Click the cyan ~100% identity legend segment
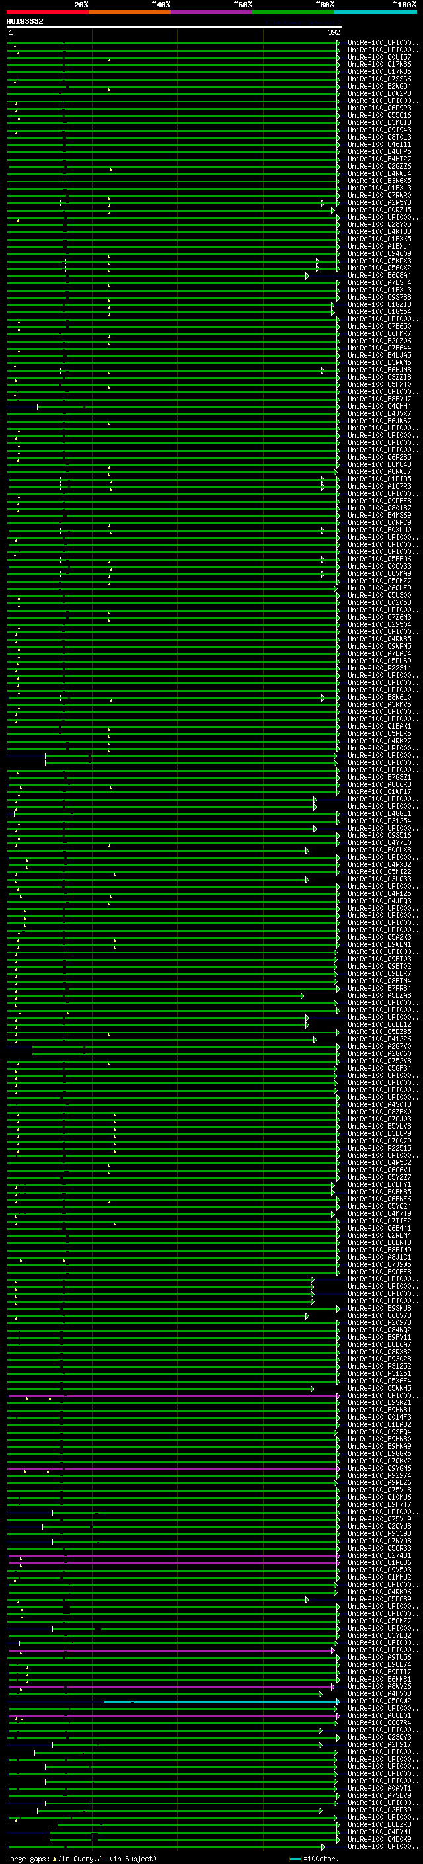423x1864 pixels. tap(376, 12)
